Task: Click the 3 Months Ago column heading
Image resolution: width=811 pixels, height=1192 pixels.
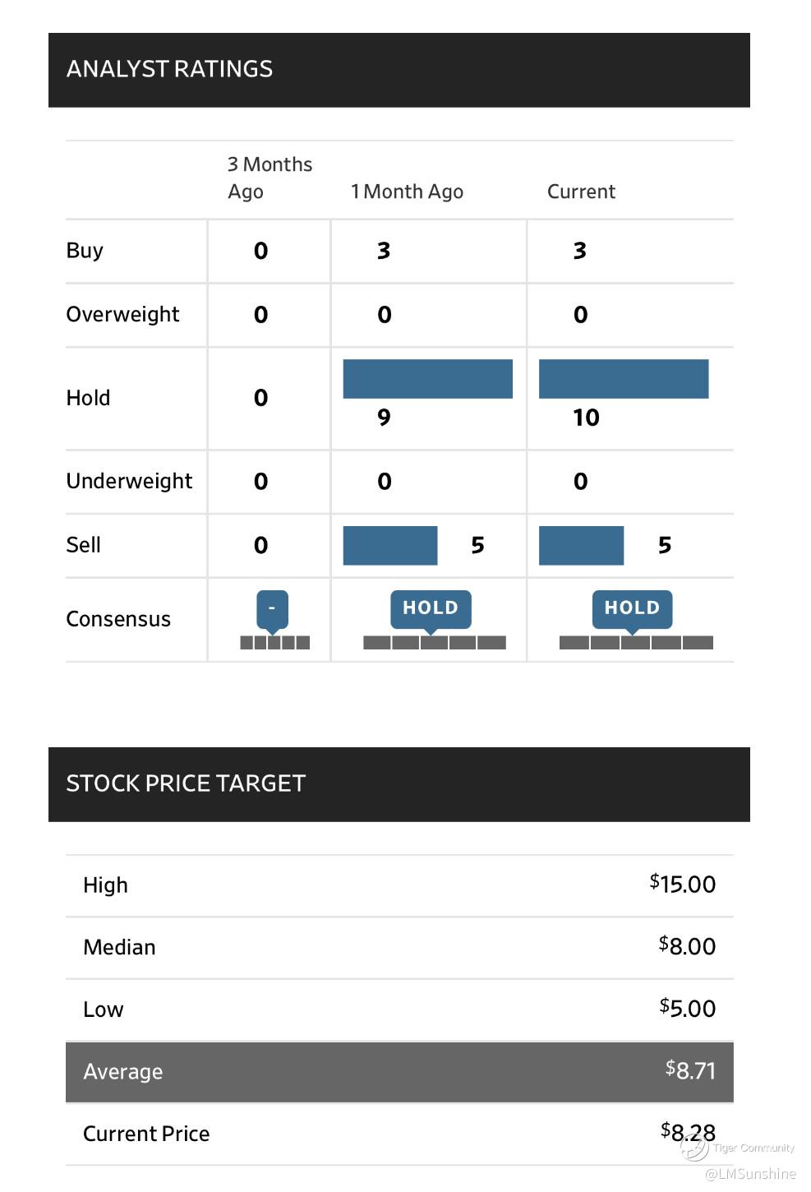Action: 270,178
